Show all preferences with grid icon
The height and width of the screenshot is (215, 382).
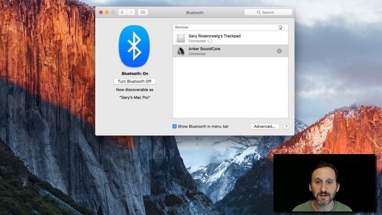(143, 12)
